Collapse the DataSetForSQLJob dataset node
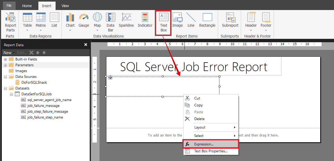 pos(11,94)
